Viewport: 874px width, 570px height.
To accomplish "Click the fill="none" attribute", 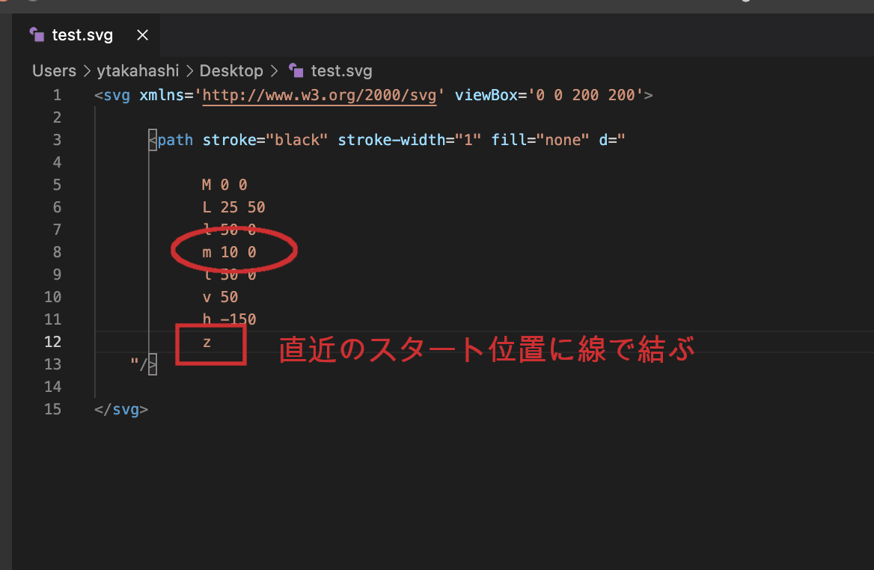I will point(540,140).
